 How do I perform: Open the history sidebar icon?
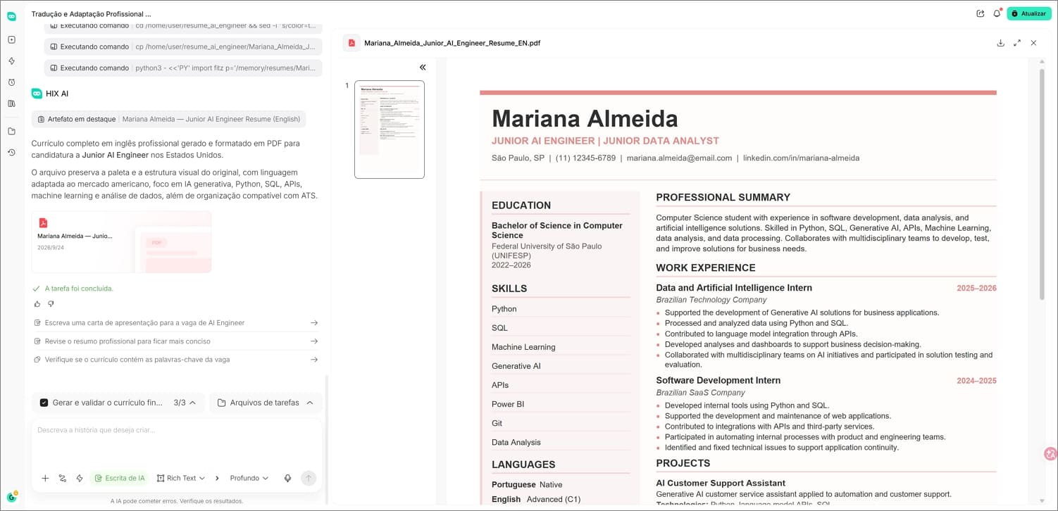11,152
